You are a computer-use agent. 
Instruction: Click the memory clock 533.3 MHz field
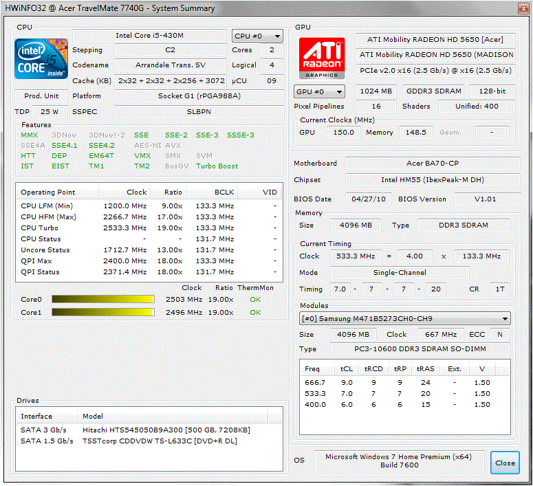tap(356, 256)
